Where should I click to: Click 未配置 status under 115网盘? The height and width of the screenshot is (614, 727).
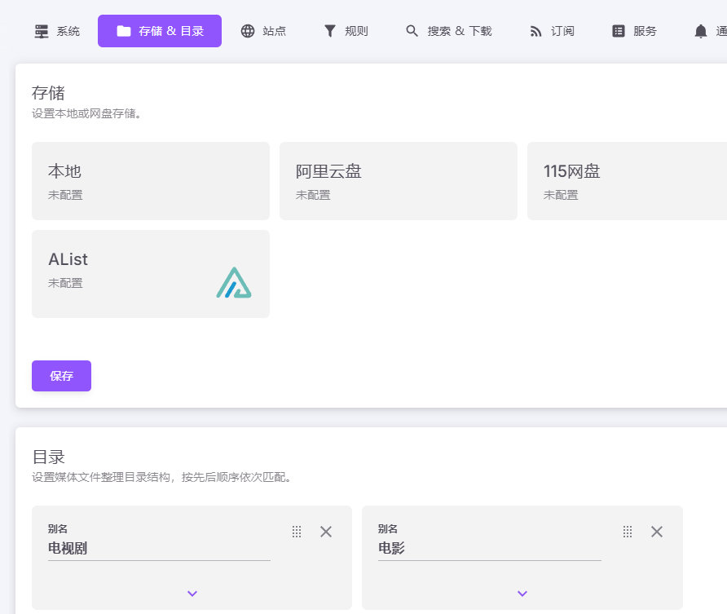[561, 195]
